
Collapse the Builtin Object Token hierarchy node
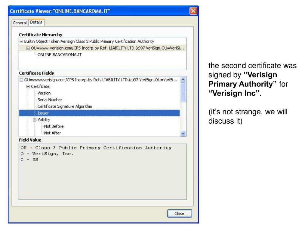pos(21,42)
